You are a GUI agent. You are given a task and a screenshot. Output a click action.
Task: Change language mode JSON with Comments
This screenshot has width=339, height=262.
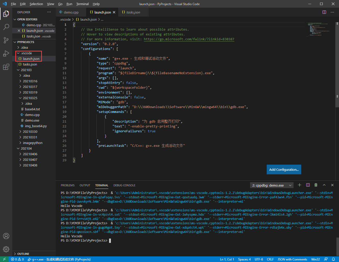292,259
